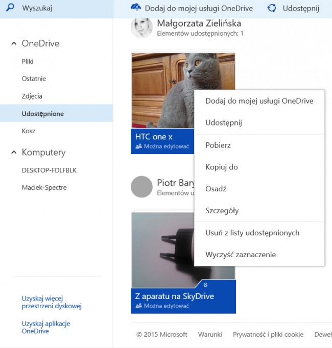
Task: Choose 'Wyczyść zaznaczenie' in the context menu
Action: (259, 255)
